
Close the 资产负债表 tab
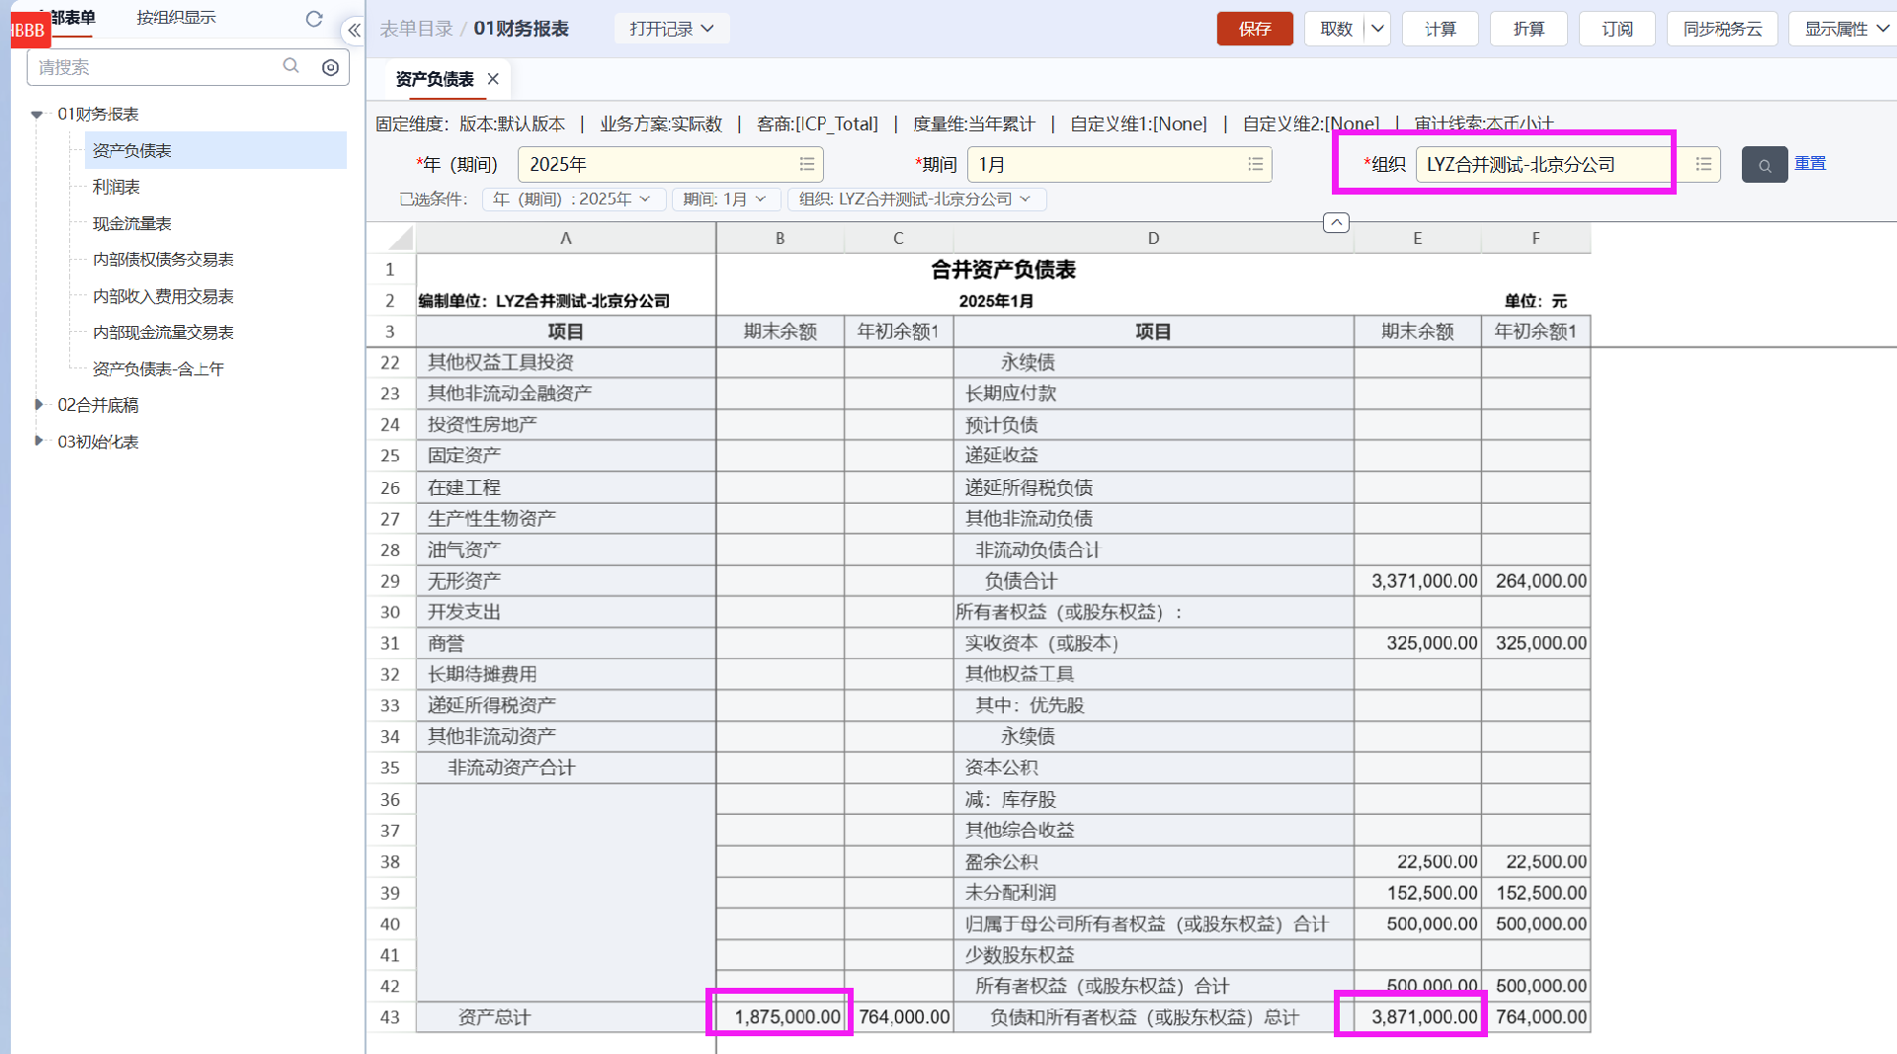point(493,79)
